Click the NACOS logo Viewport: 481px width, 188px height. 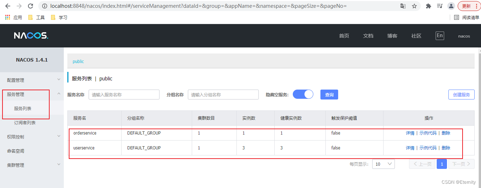click(x=31, y=35)
